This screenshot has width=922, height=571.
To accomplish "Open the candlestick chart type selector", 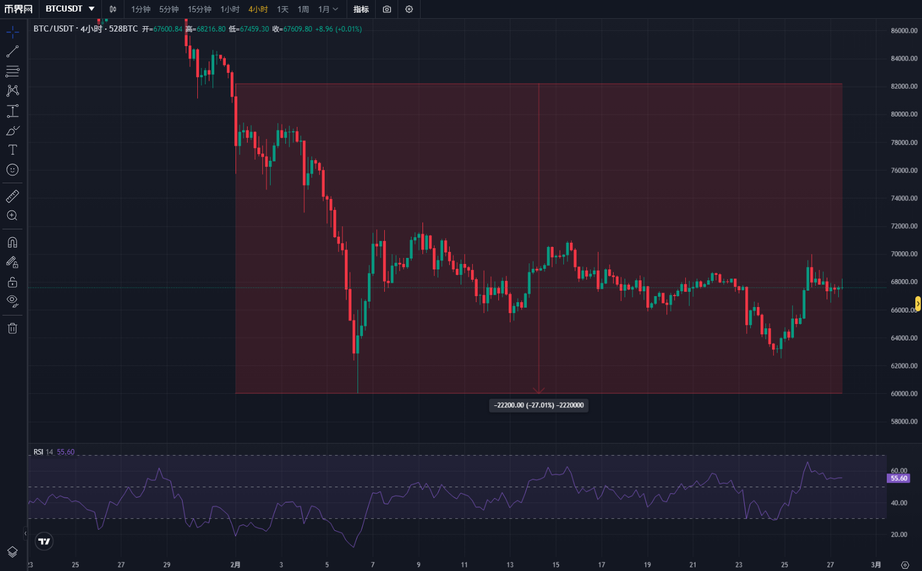I will [113, 9].
